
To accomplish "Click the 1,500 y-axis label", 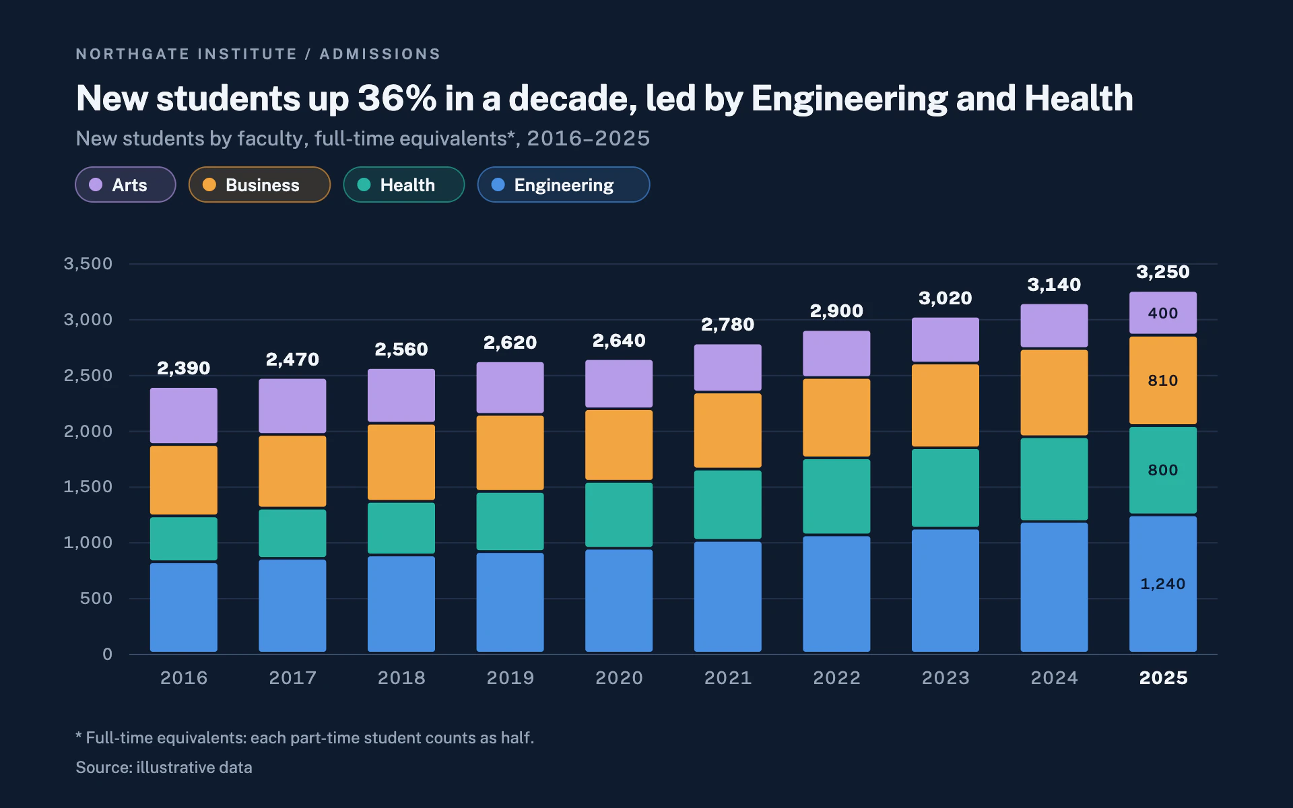I will (x=88, y=487).
